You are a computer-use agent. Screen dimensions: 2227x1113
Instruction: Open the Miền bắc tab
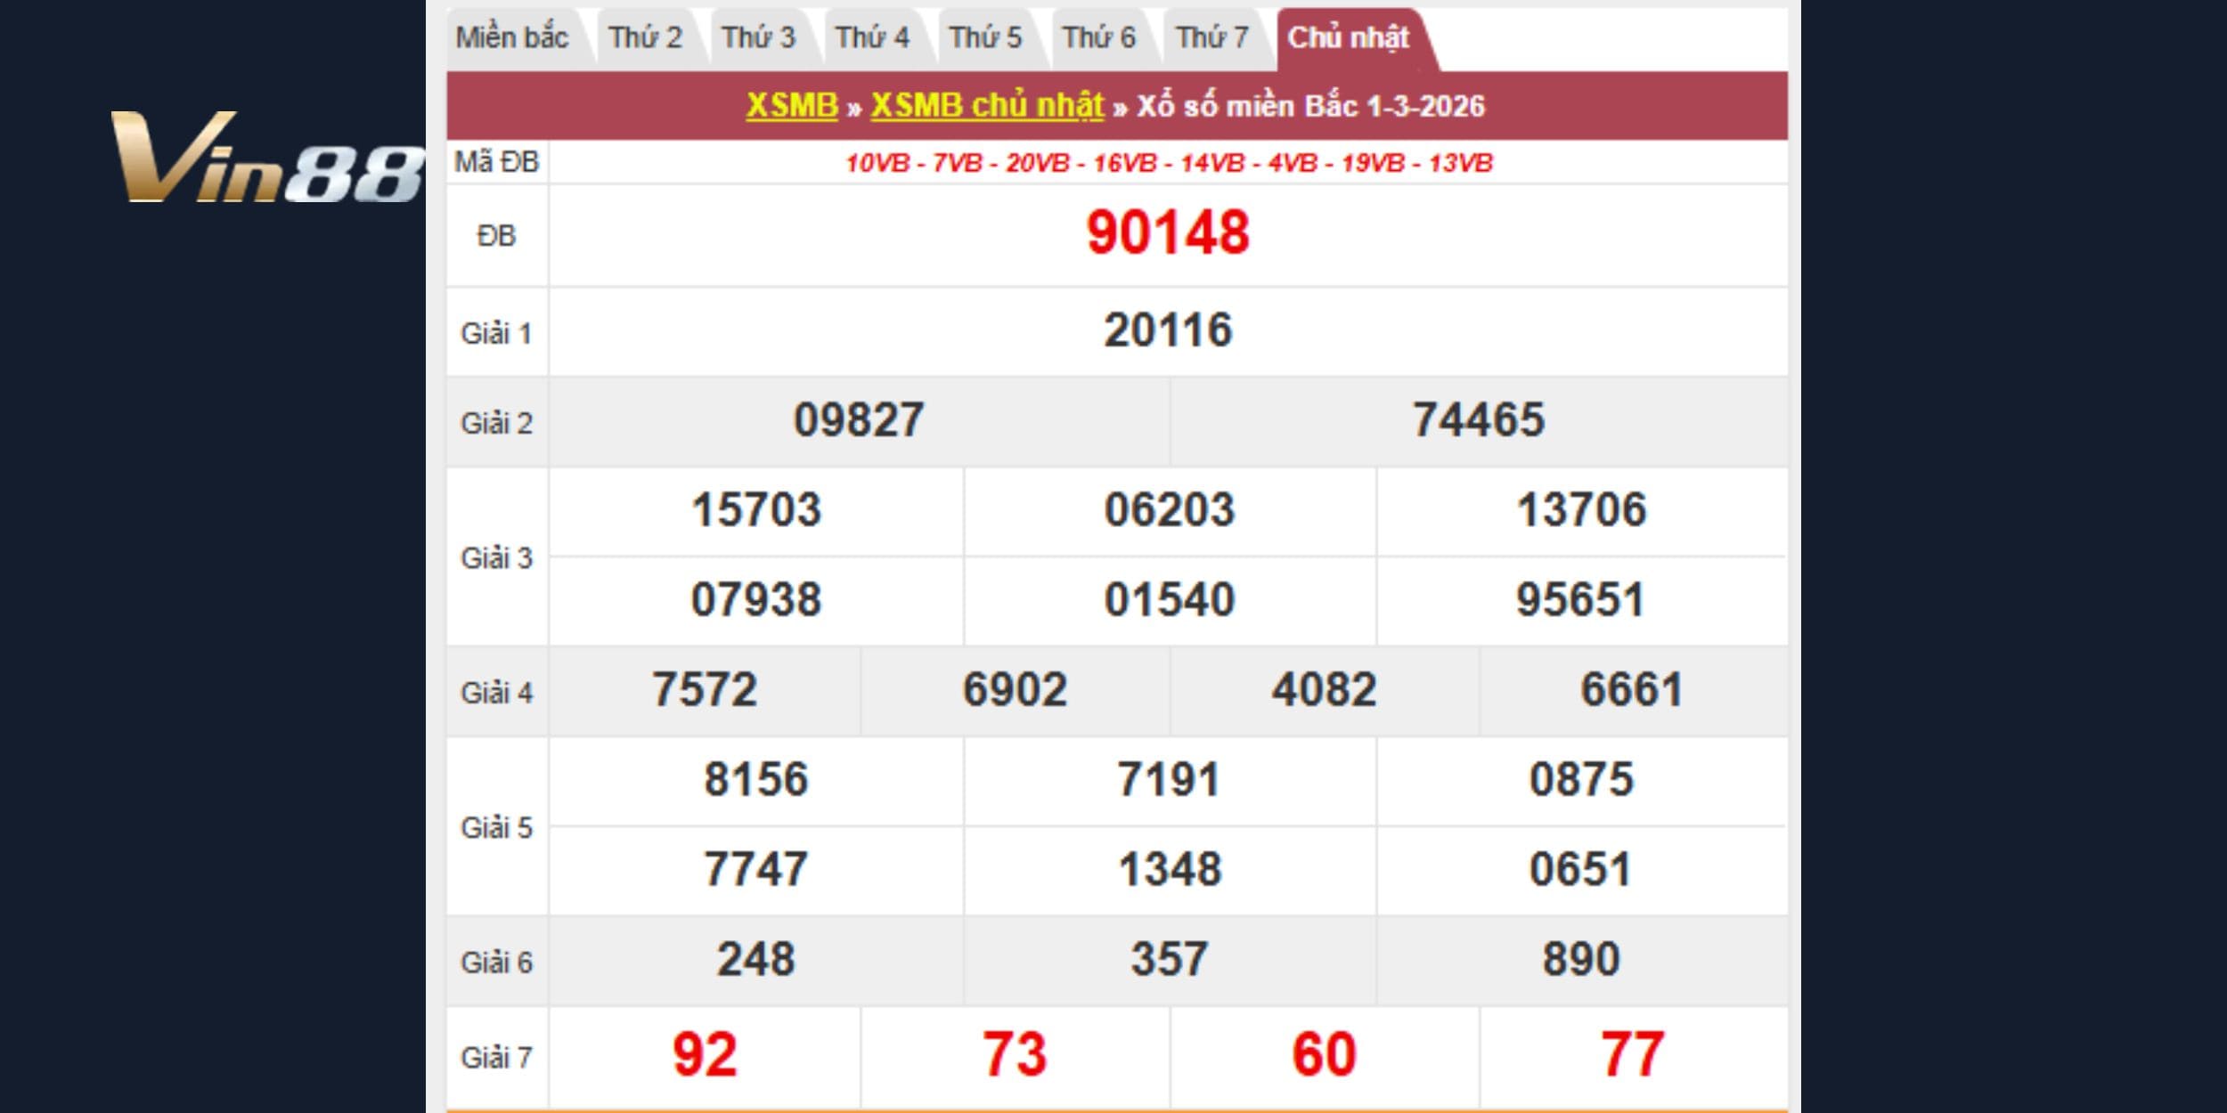point(511,38)
